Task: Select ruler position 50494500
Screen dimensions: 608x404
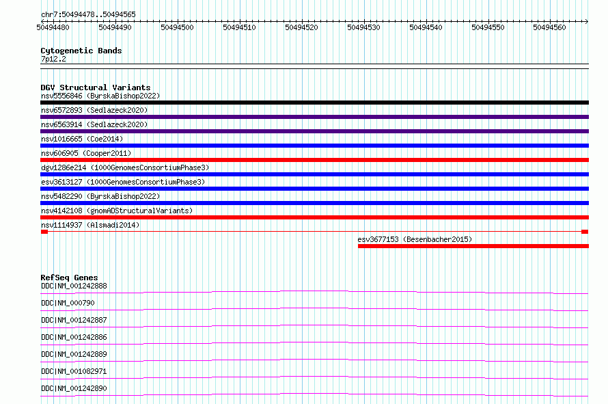Action: (x=177, y=27)
